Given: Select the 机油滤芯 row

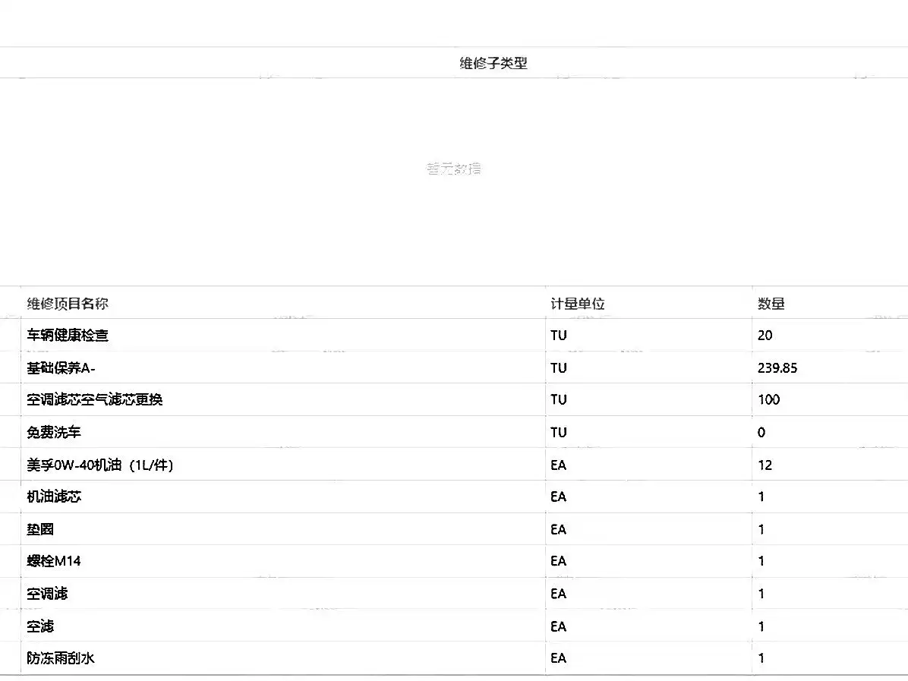Looking at the screenshot, I should click(x=454, y=497).
